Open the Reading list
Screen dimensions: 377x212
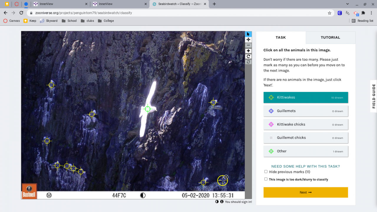363,21
